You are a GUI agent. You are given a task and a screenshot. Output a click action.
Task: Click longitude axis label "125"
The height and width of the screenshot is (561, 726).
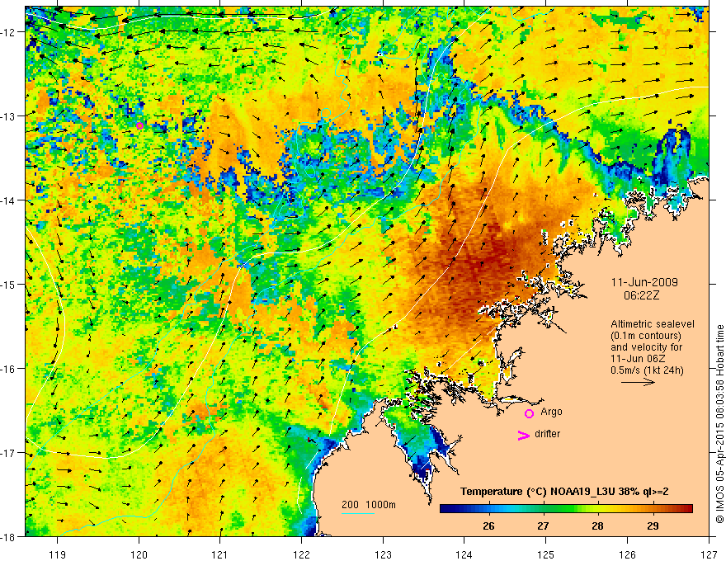click(x=546, y=554)
